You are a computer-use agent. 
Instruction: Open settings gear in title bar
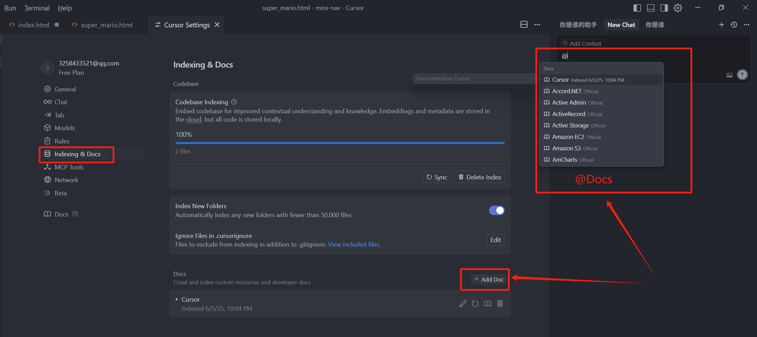[x=678, y=8]
